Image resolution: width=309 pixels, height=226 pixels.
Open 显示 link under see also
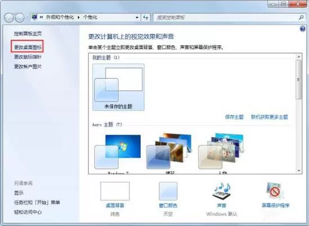click(19, 193)
